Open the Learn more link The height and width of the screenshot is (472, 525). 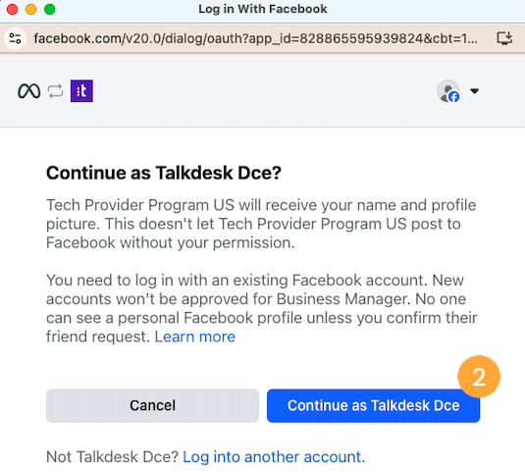click(195, 337)
